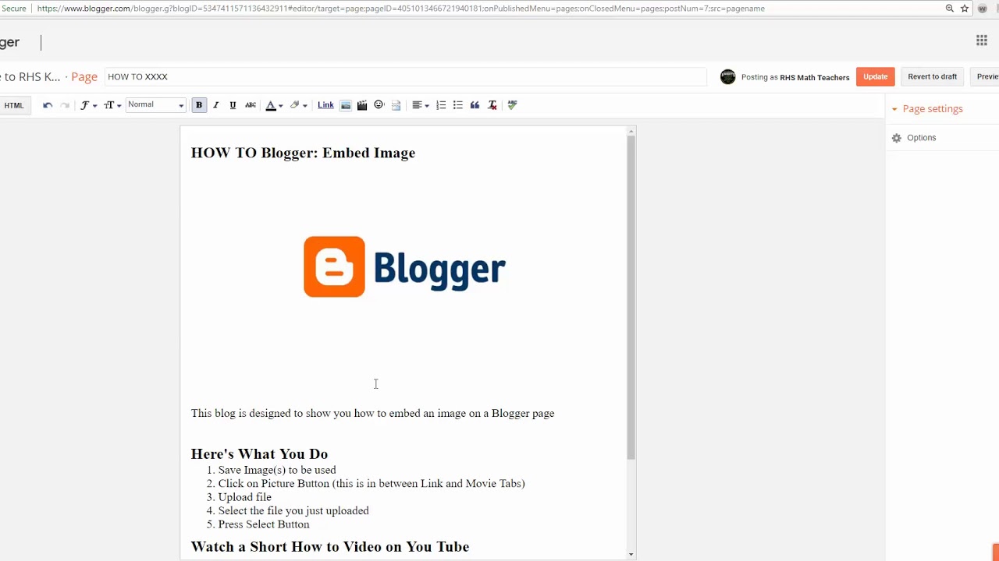Open the text color picker

[274, 105]
